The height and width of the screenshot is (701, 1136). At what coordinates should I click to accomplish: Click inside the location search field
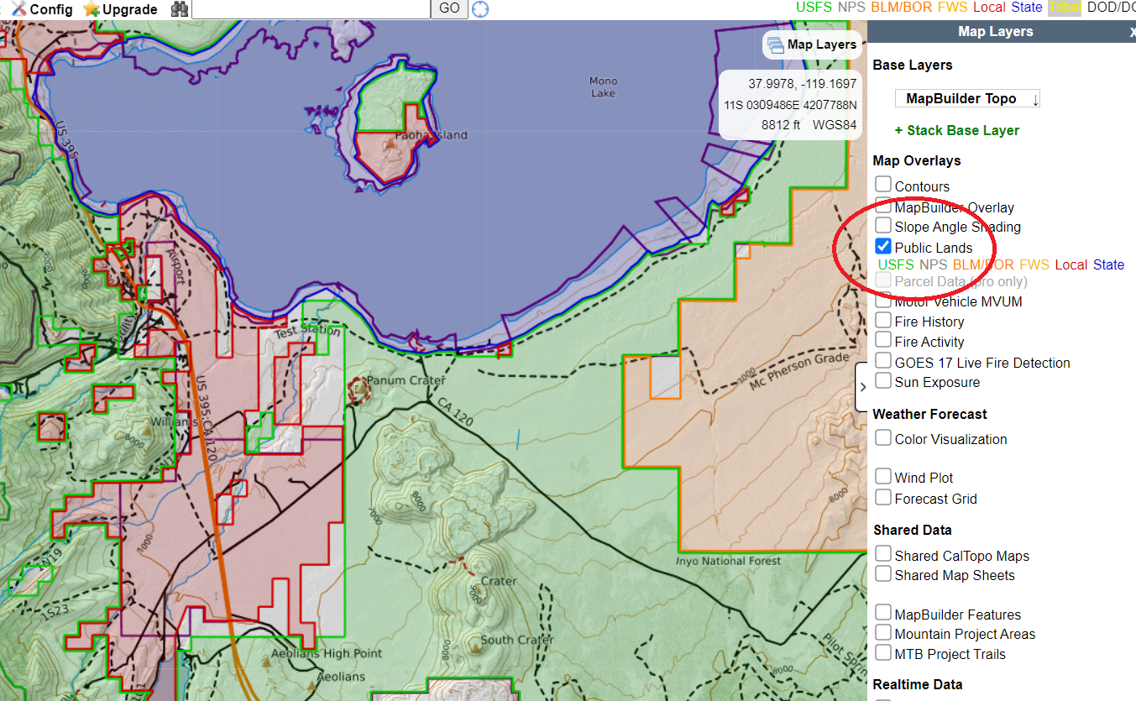tap(311, 8)
